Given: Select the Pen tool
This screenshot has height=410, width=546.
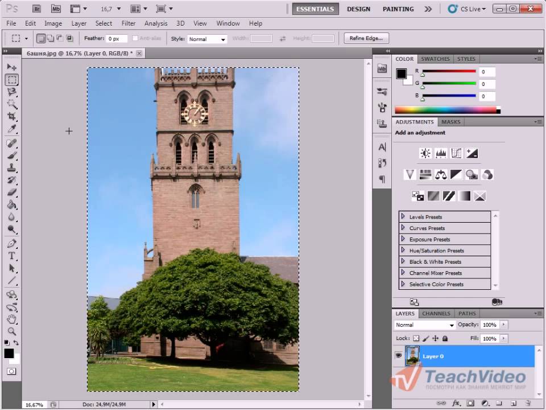Looking at the screenshot, I should point(11,244).
